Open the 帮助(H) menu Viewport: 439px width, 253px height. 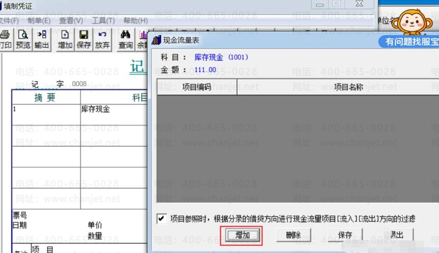(135, 21)
